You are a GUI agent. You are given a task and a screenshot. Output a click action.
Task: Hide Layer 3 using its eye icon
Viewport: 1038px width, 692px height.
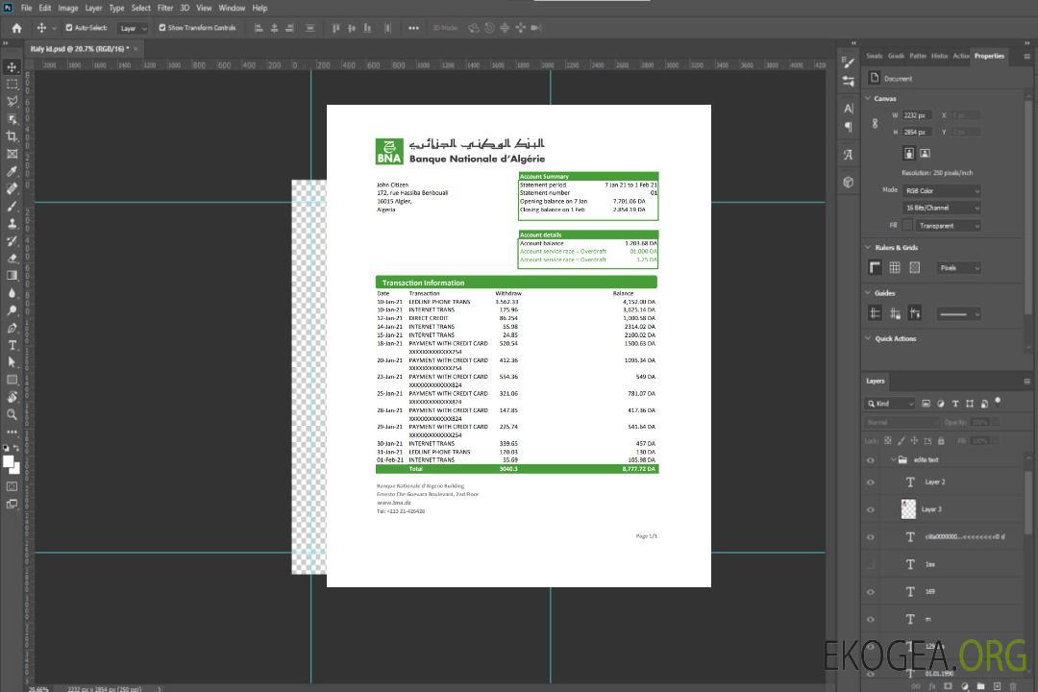pos(871,510)
